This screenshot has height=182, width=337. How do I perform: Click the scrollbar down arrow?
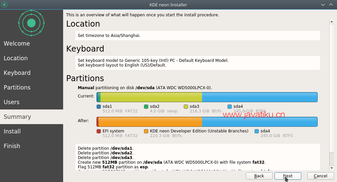[332, 168]
